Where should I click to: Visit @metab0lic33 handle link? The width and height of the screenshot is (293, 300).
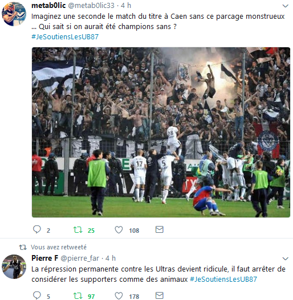91,6
